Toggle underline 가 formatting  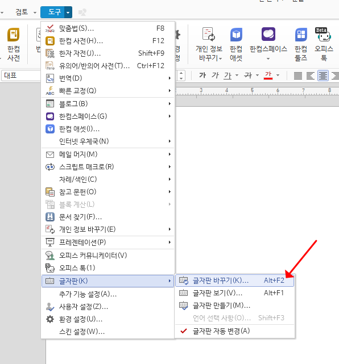[x=228, y=75]
